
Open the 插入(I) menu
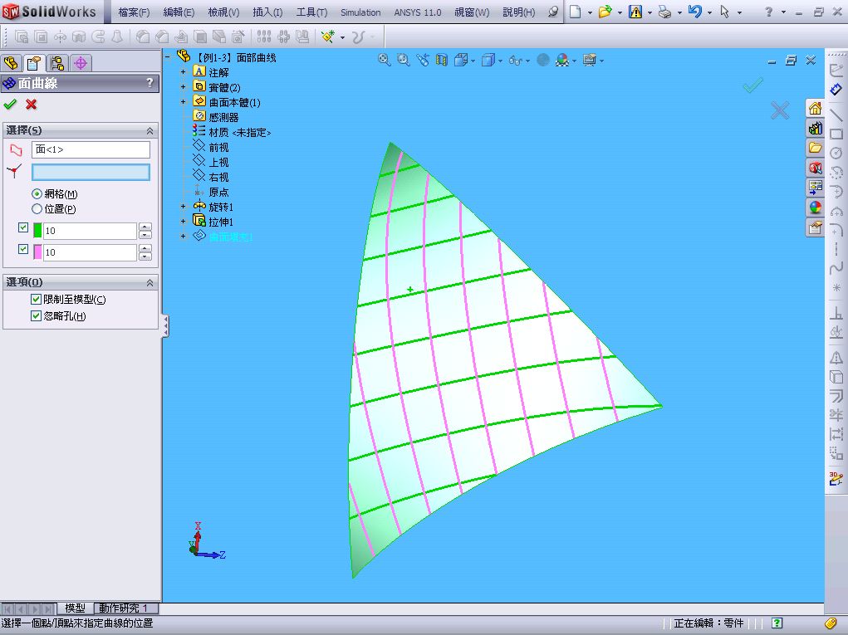[267, 12]
